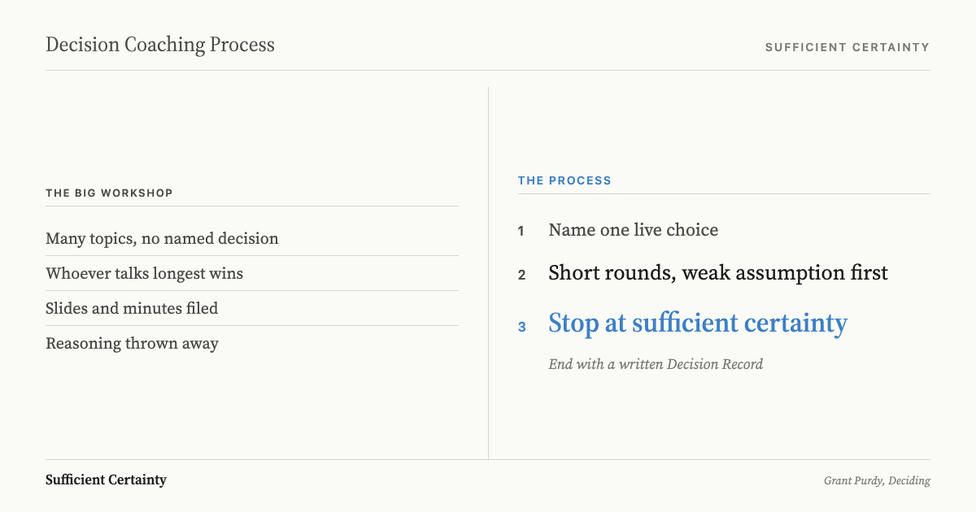This screenshot has height=512, width=976.
Task: Click the vertical divider between columns
Action: click(488, 273)
